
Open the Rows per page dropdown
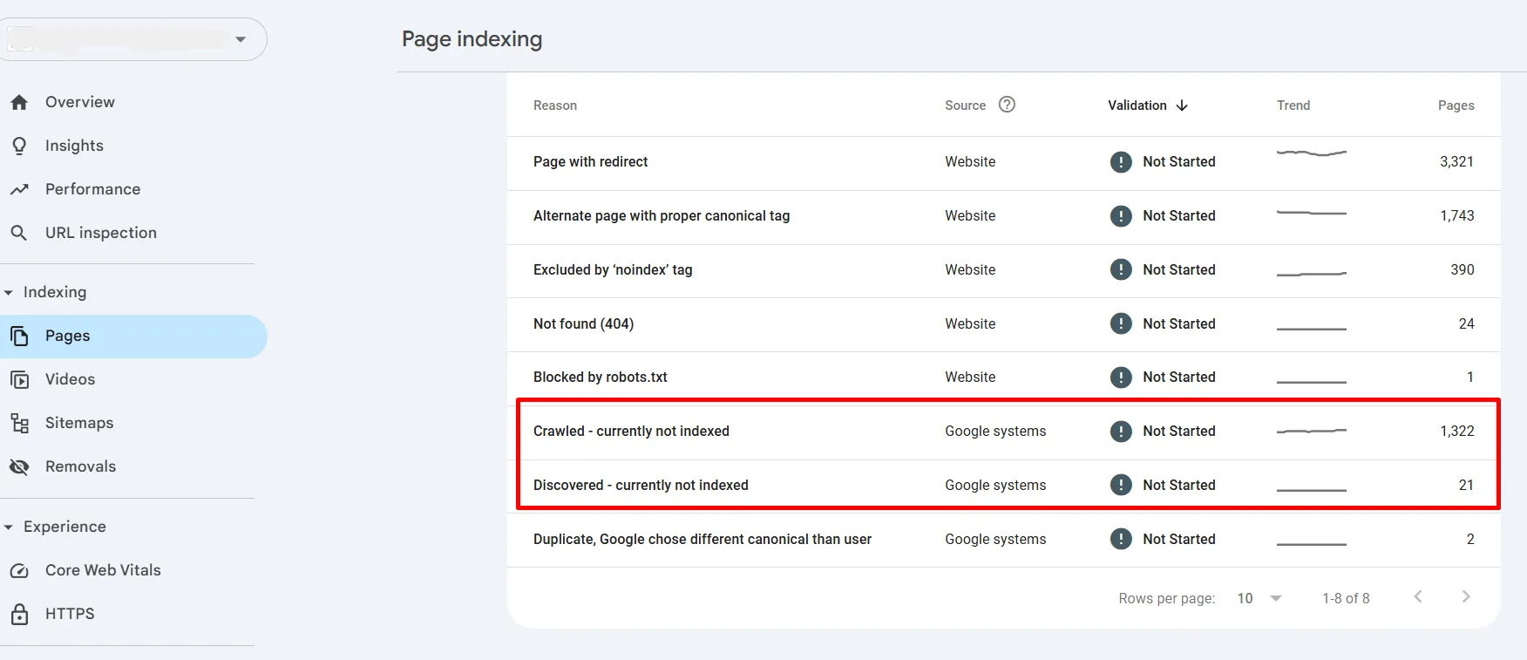(x=1259, y=598)
